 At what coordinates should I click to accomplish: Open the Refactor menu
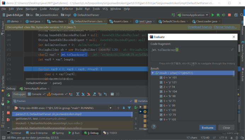pyautogui.click(x=67, y=9)
